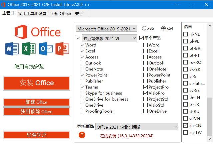Enable OneDrive for business checkbox
Image resolution: width=213 pixels, height=145 pixels.
82,99
